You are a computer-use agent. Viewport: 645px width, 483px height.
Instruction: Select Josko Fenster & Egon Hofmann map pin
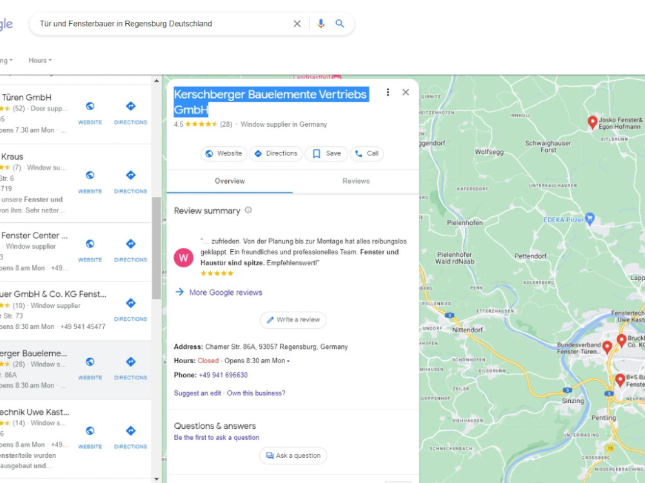coord(592,122)
